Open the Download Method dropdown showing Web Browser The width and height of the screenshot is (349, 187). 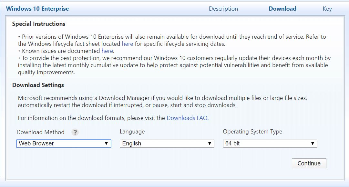pos(64,143)
